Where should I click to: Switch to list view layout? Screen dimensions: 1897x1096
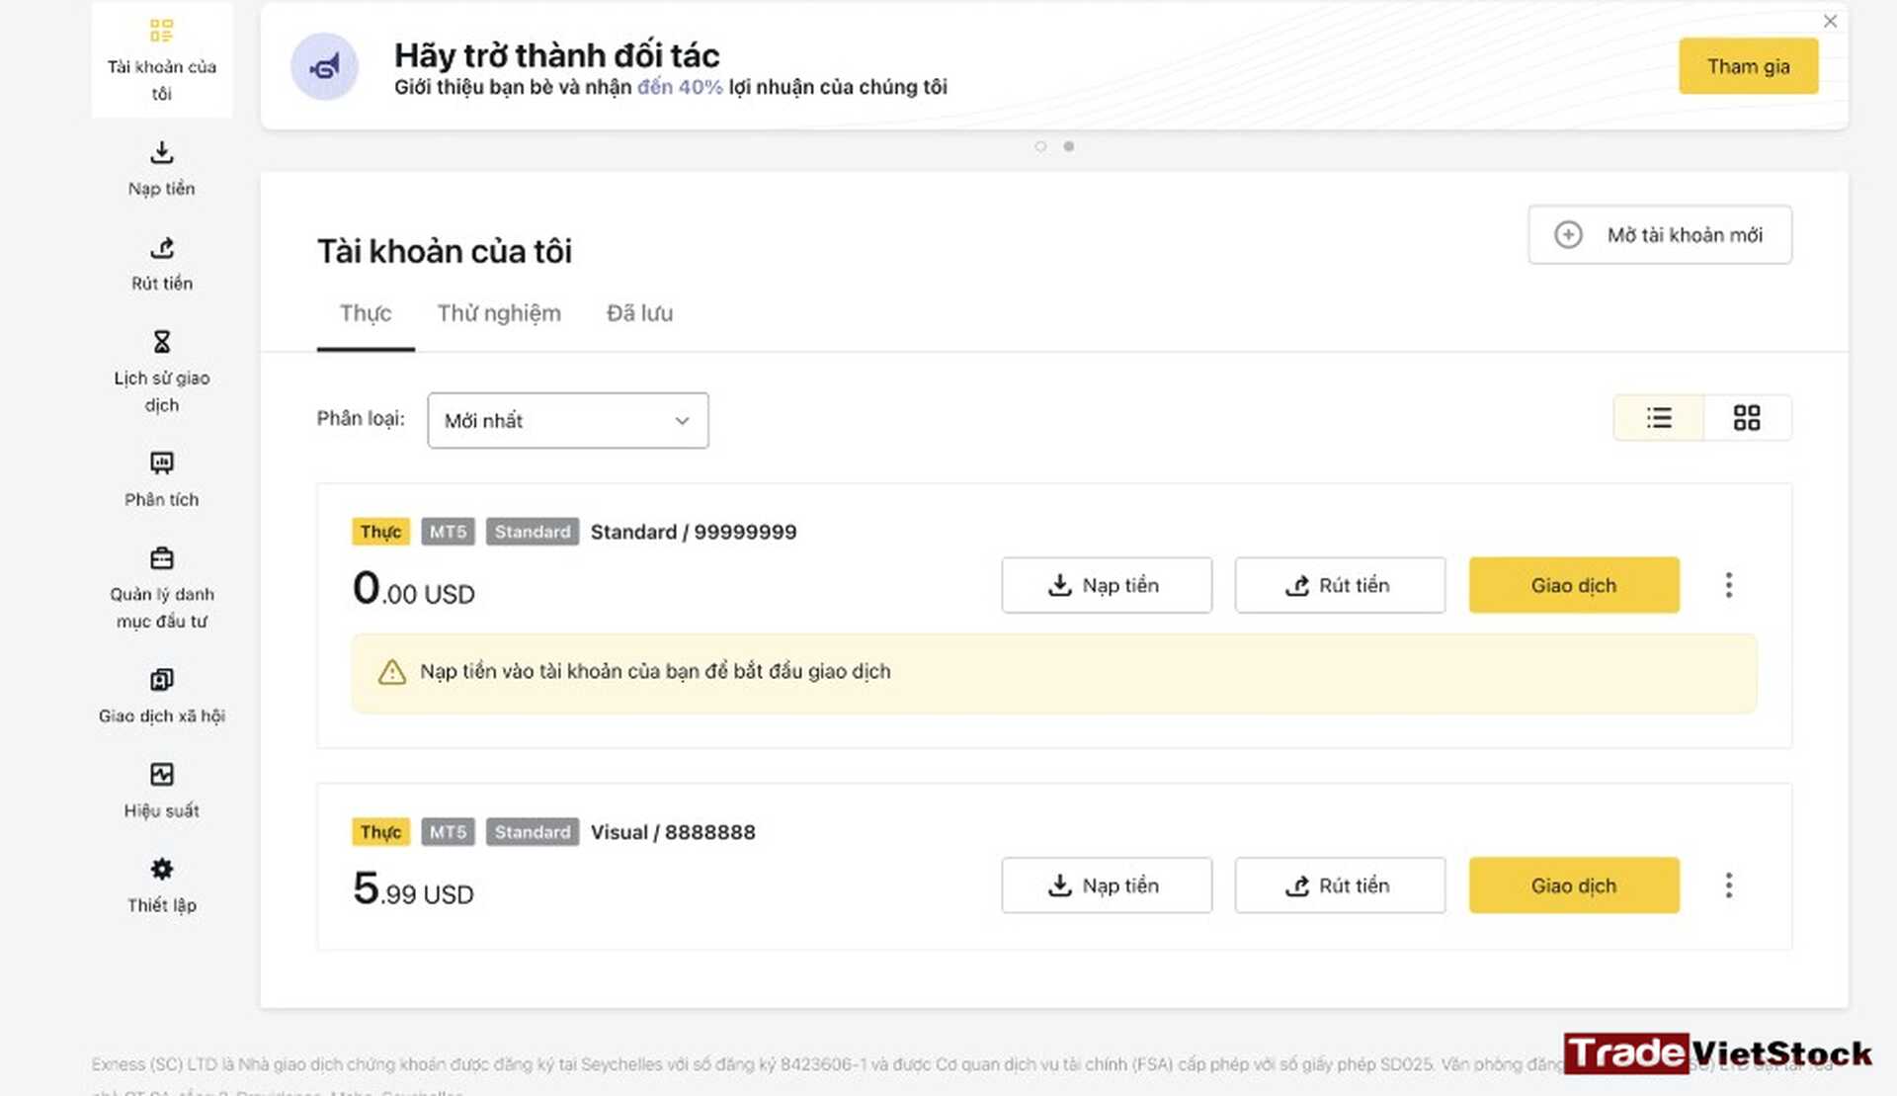(1659, 417)
